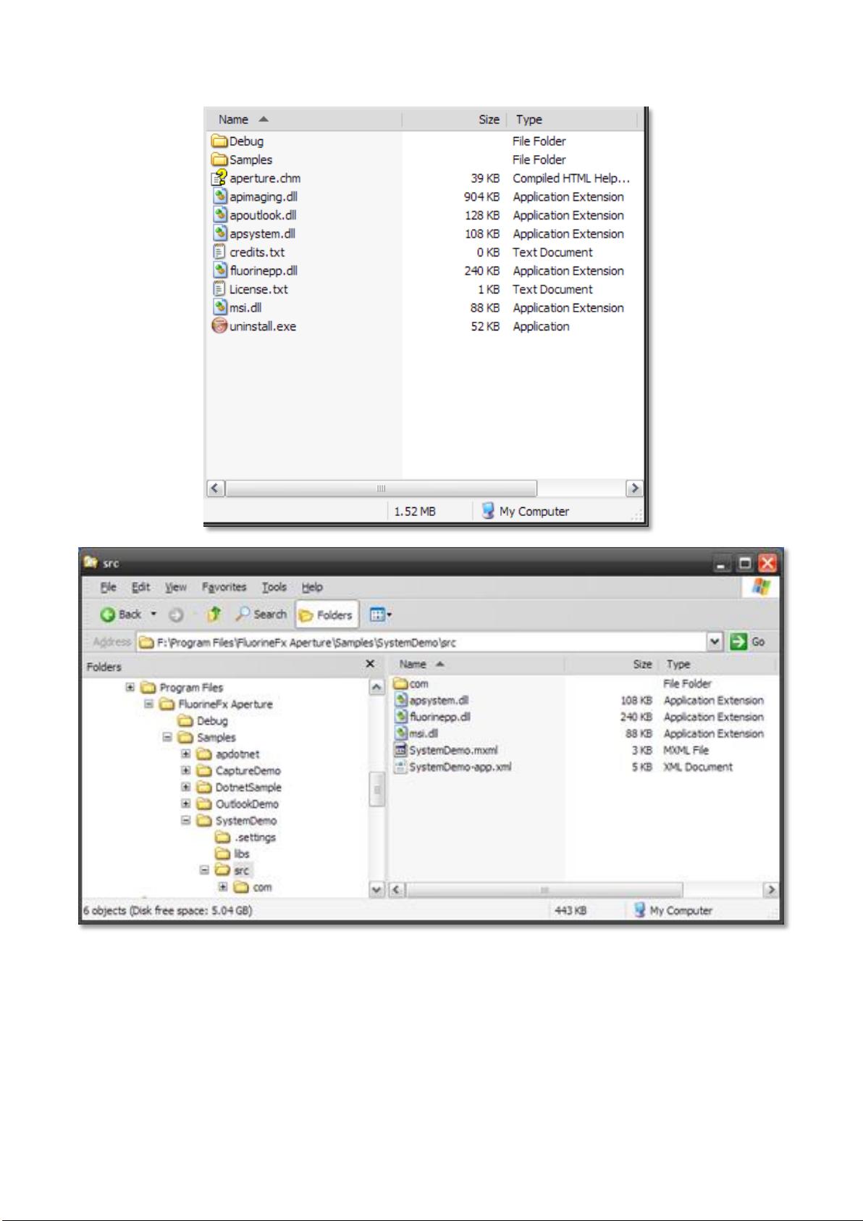Sort by Name column in src window
The height and width of the screenshot is (1221, 863).
[478, 664]
